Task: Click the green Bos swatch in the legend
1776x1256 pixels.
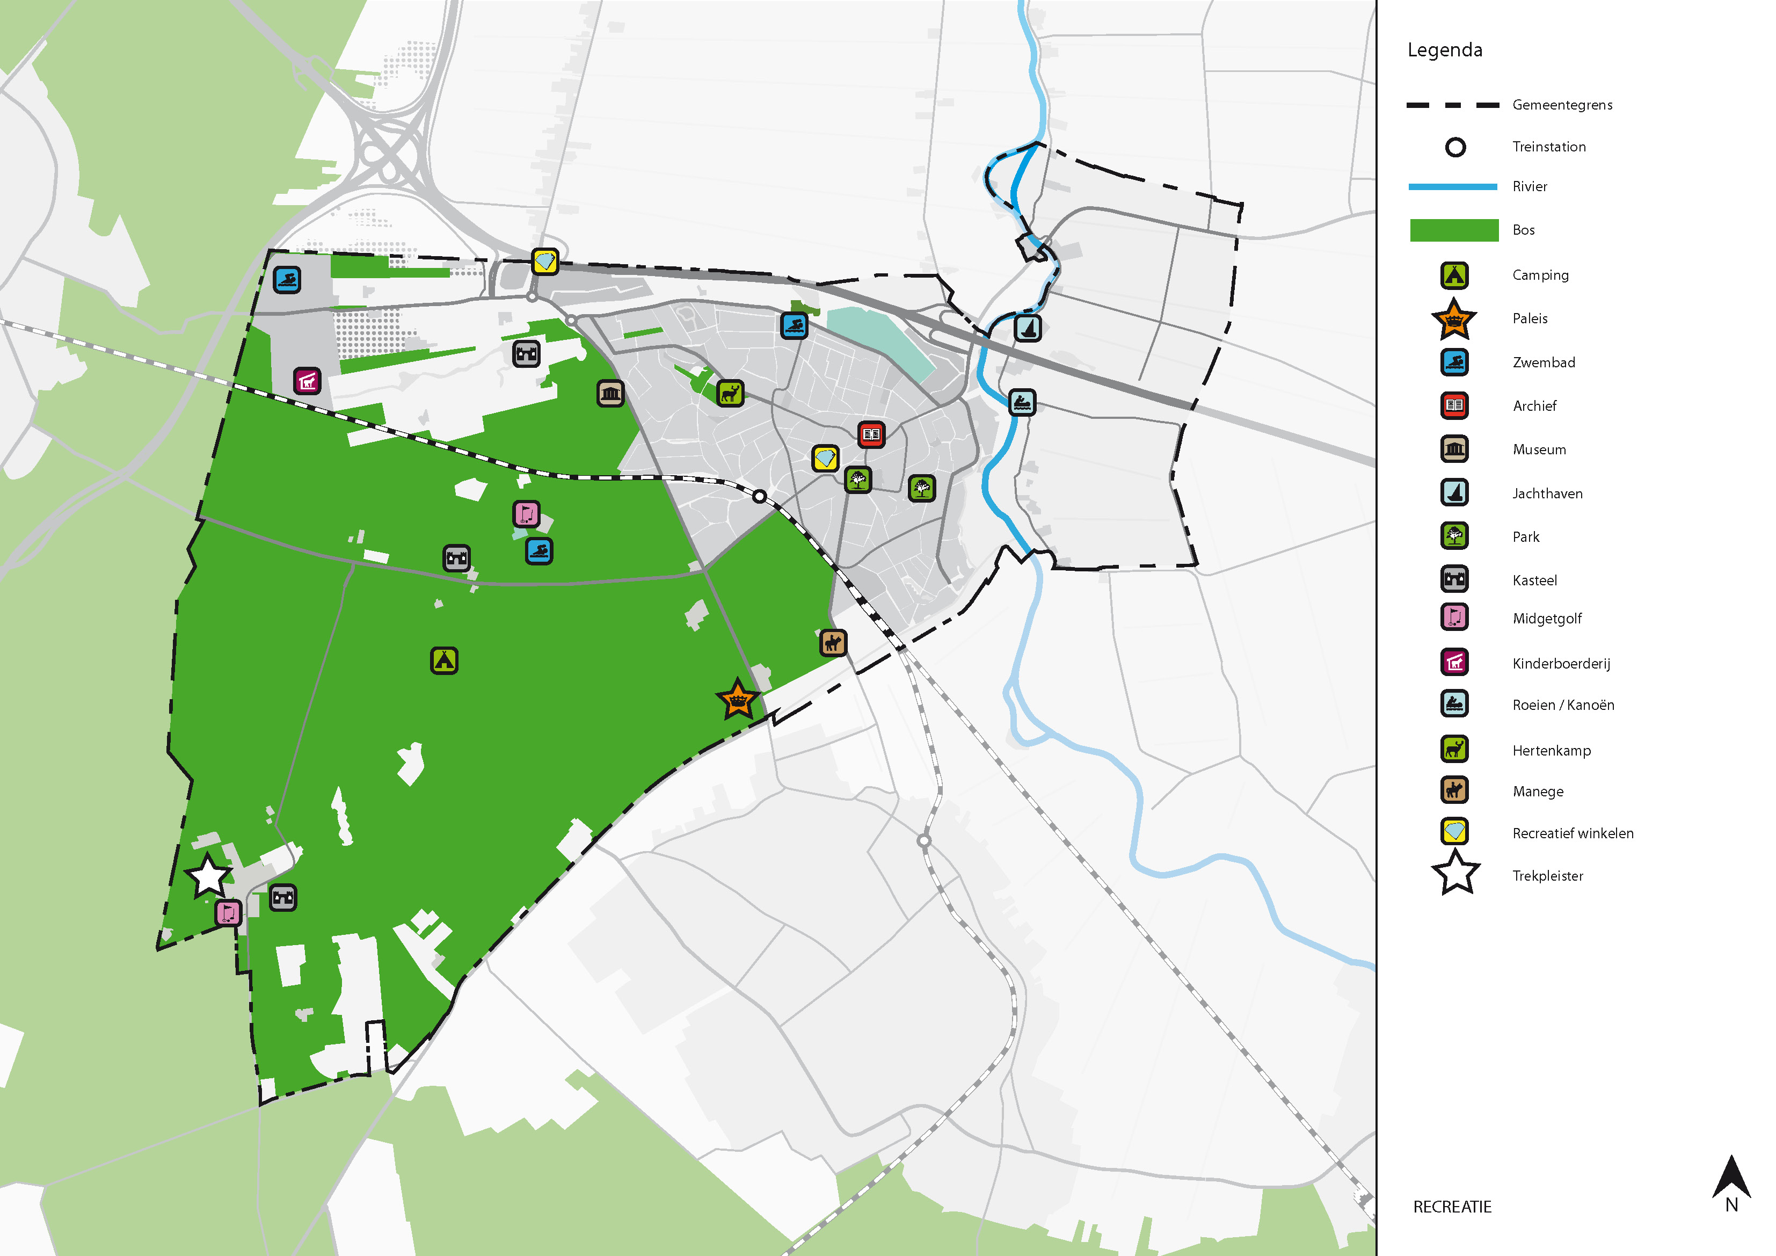Action: 1454,230
